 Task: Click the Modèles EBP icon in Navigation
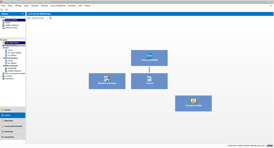point(6,68)
